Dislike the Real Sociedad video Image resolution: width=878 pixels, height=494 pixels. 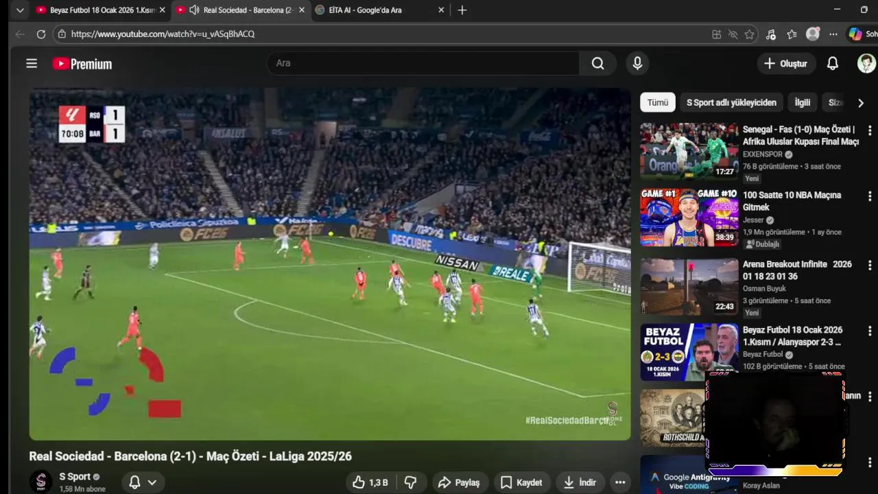pos(410,482)
